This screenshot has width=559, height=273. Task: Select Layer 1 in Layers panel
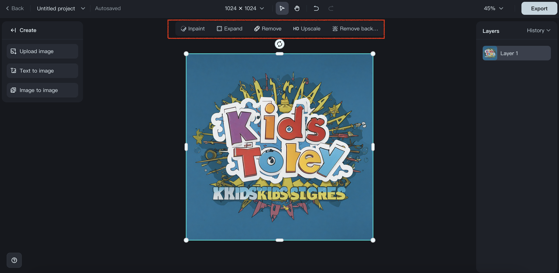coord(517,53)
